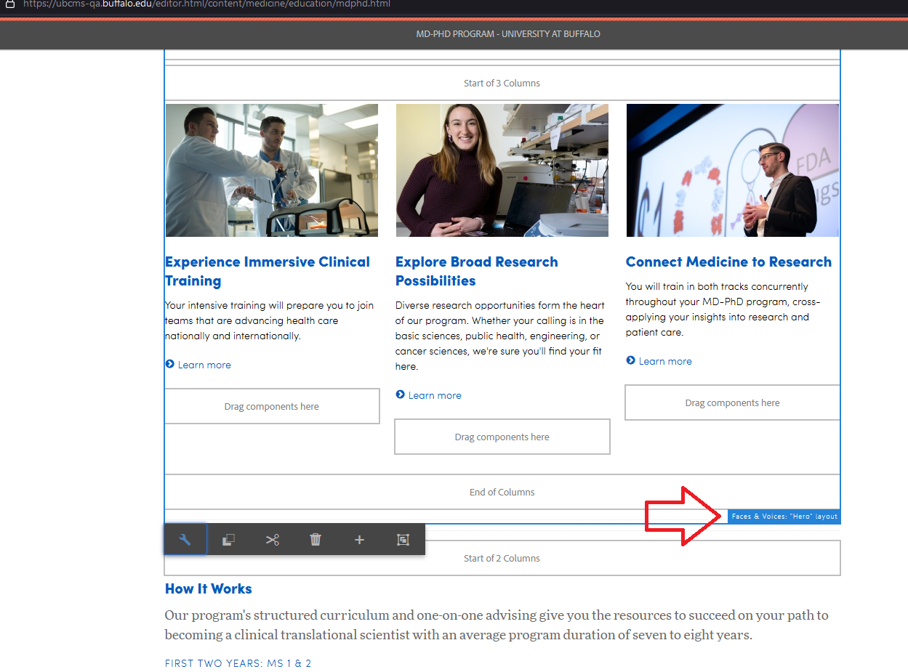Click the FDA presentation speaker image
The image size is (908, 672).
point(732,170)
